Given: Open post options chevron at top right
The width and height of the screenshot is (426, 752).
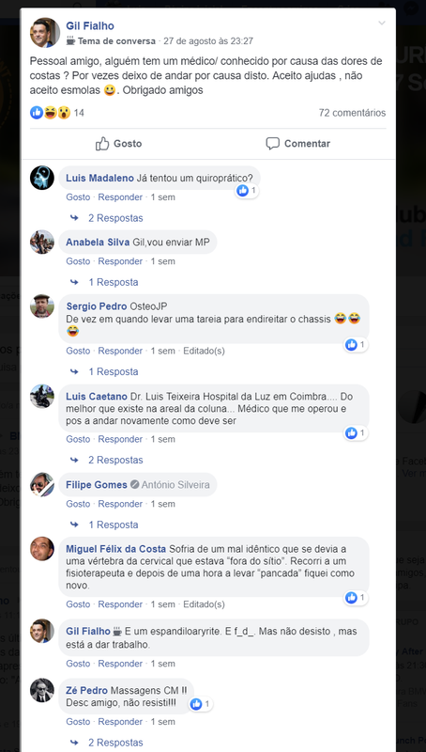Looking at the screenshot, I should [382, 23].
